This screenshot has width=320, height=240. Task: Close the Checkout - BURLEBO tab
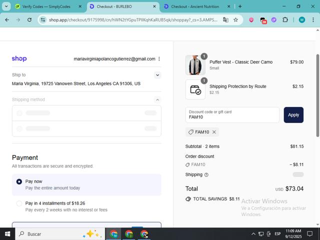click(x=154, y=6)
